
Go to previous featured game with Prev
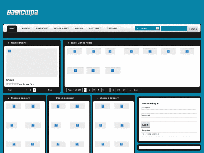[x=10, y=90]
